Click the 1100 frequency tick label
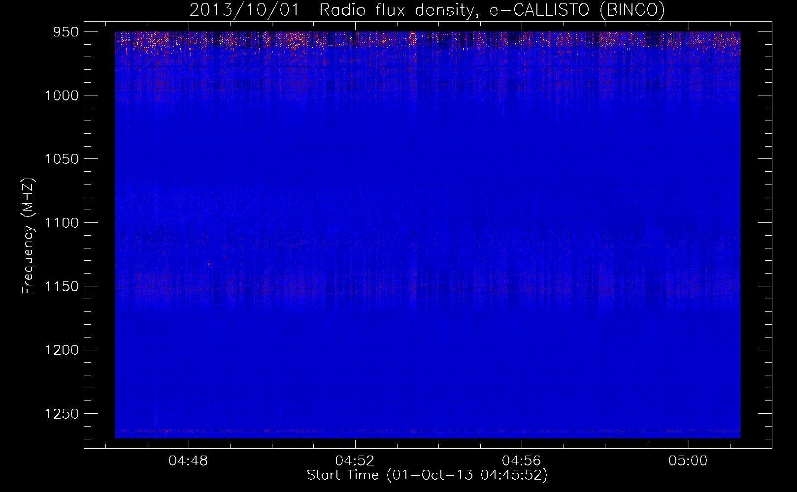797x492 pixels. point(62,223)
